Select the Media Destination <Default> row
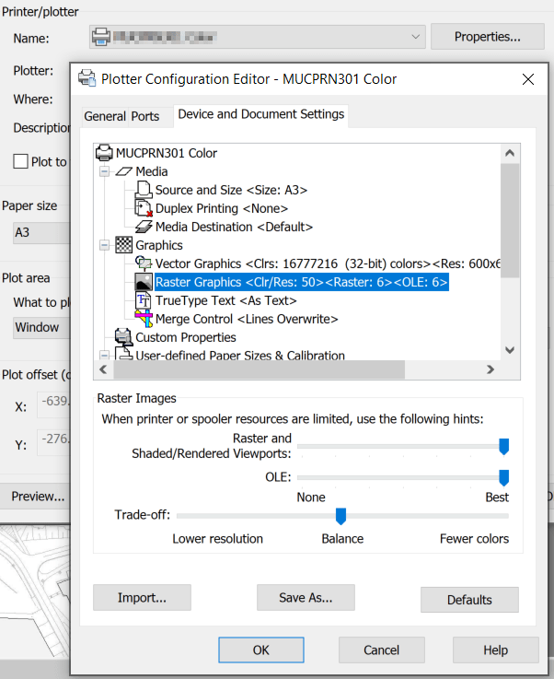 tap(234, 227)
